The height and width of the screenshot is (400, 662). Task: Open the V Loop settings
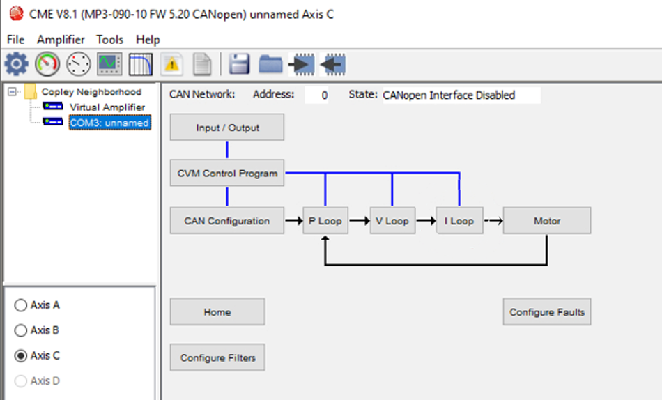392,220
